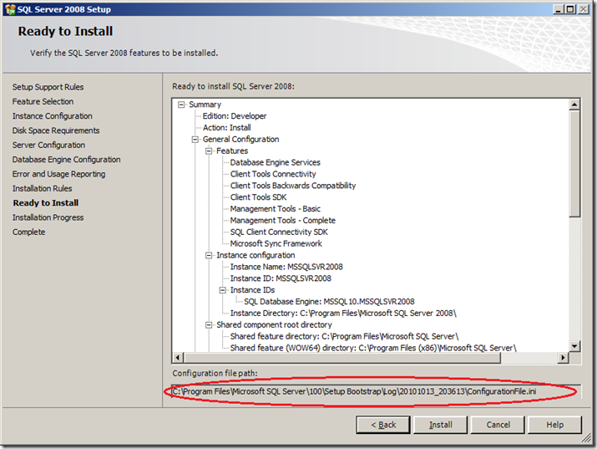The image size is (597, 449).
Task: Click the horizontal scrollbar left arrow
Action: [x=178, y=358]
